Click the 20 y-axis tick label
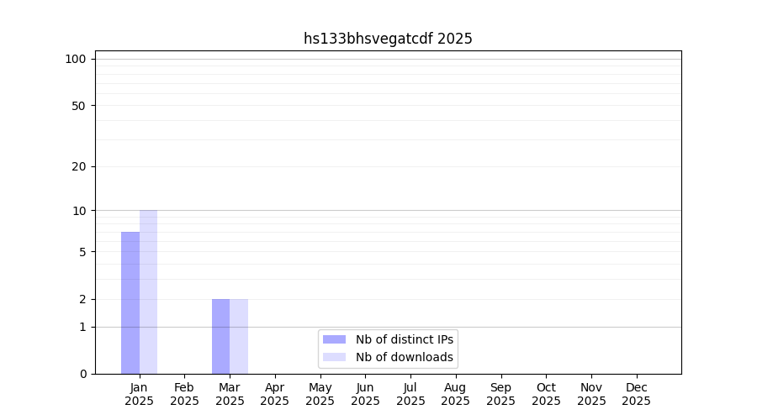This screenshot has height=420, width=757. tap(78, 166)
